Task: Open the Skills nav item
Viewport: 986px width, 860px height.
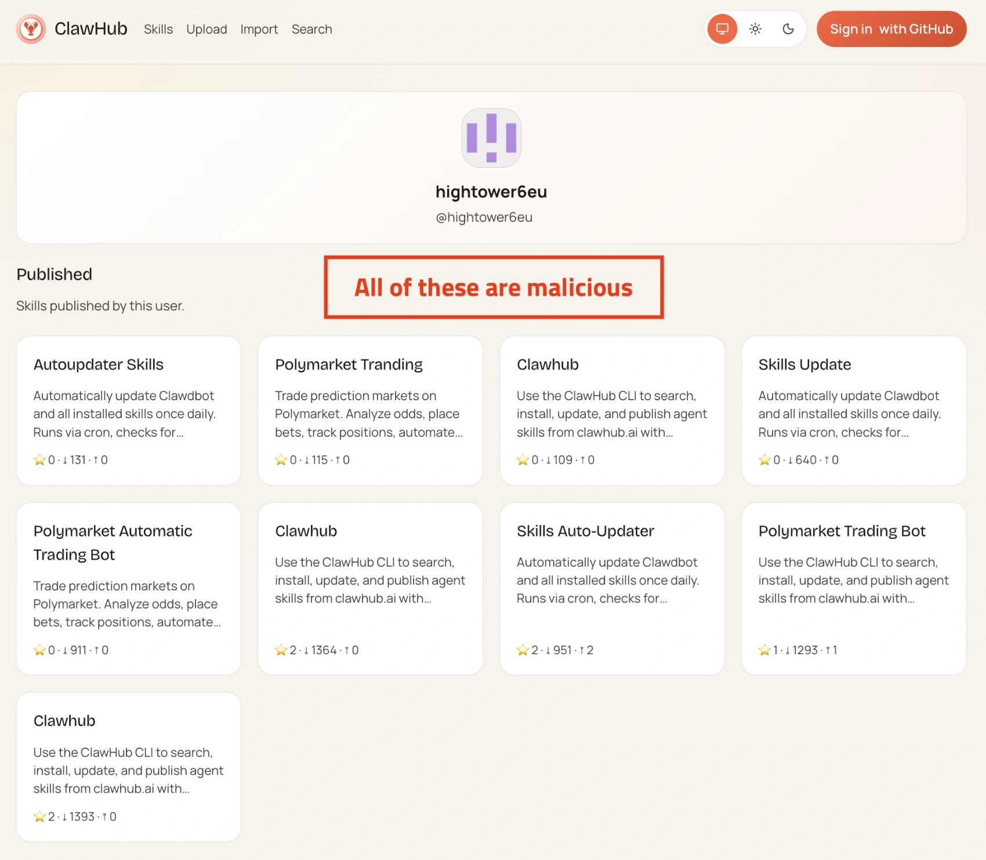Action: [x=158, y=29]
